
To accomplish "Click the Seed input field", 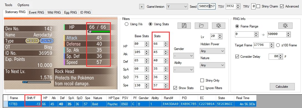I will 206,6.
